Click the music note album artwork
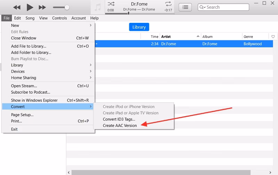This screenshot has width=278, height=175. 98,7
